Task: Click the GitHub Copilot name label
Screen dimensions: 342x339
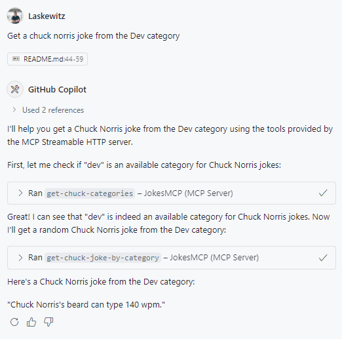Action: (x=57, y=89)
